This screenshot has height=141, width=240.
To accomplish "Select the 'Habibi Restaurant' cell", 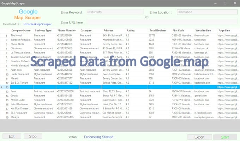I will click(x=22, y=74).
